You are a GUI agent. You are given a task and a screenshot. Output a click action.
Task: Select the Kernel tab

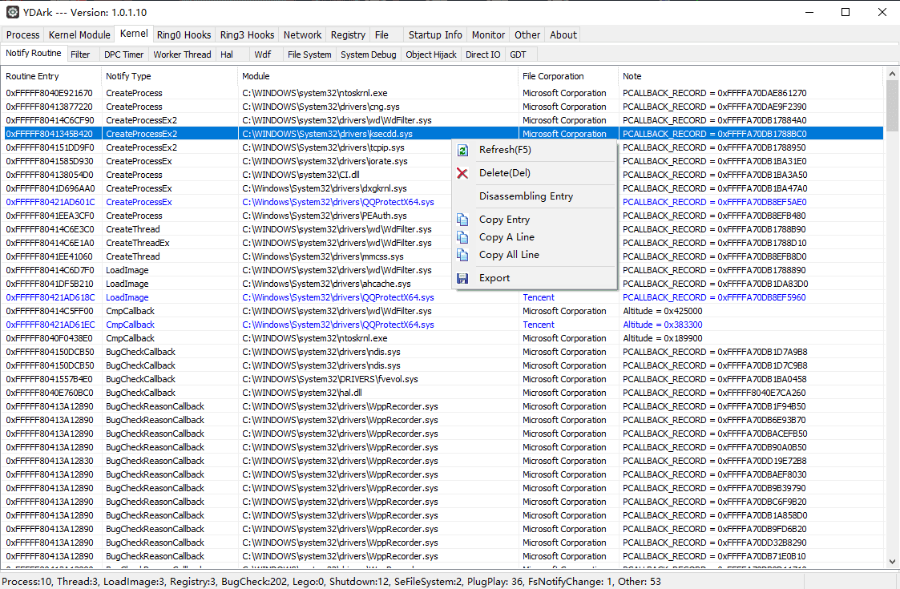pyautogui.click(x=134, y=34)
